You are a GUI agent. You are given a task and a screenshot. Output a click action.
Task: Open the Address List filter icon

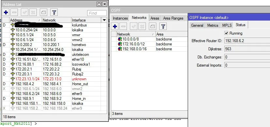[54, 12]
